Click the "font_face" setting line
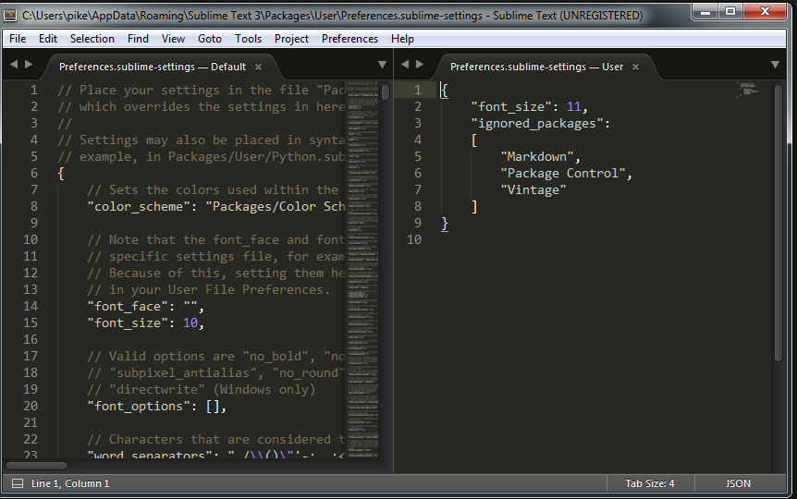The height and width of the screenshot is (499, 797). pyautogui.click(x=145, y=307)
